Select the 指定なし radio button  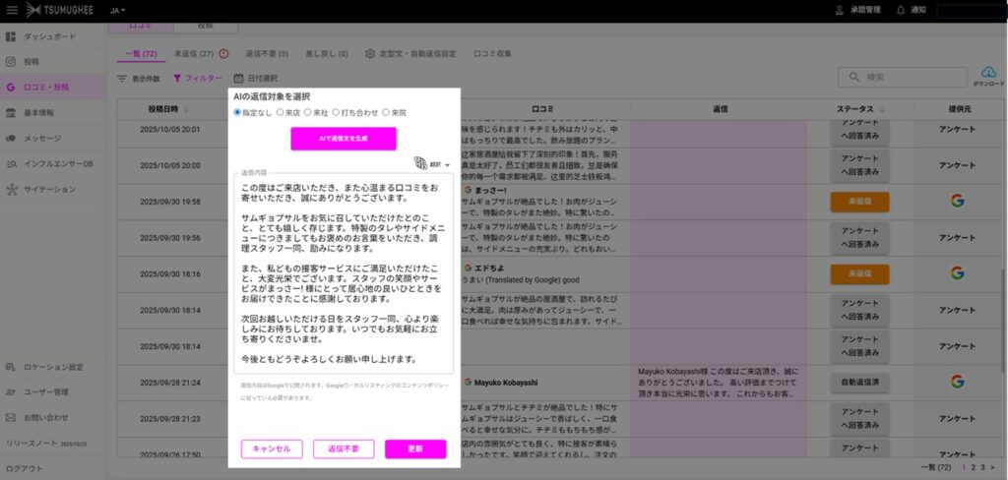tap(237, 112)
